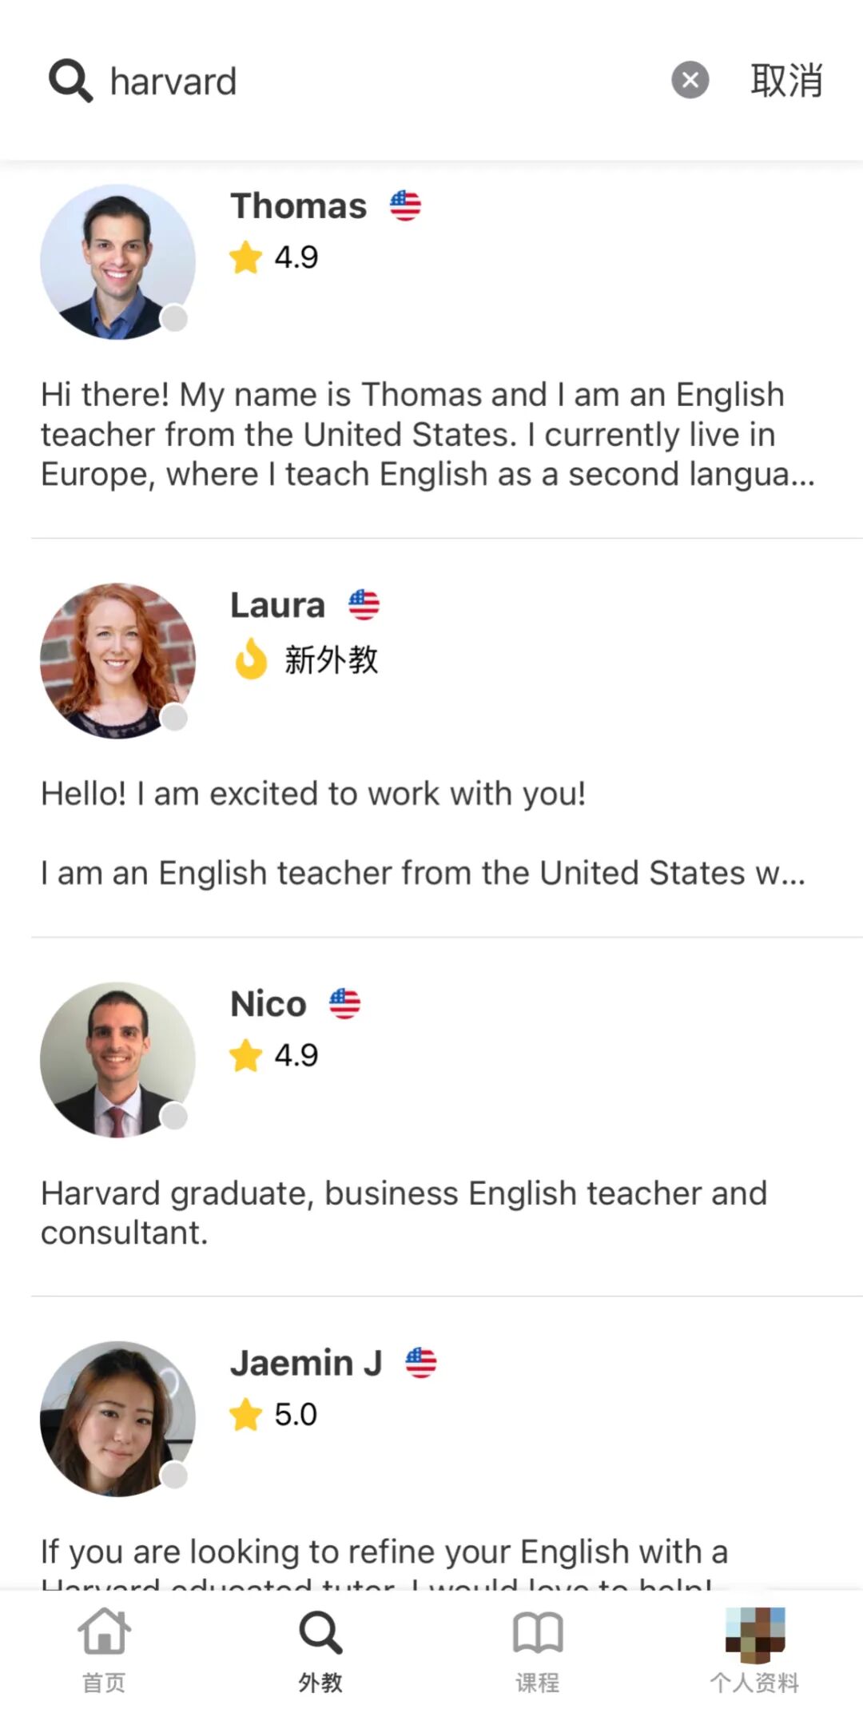Tap the US flag next to Laura

[x=364, y=605]
